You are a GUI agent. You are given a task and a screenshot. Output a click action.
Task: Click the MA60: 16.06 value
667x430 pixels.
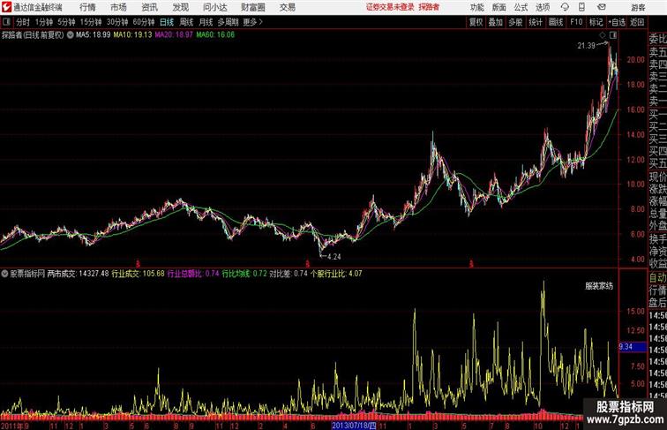click(215, 35)
